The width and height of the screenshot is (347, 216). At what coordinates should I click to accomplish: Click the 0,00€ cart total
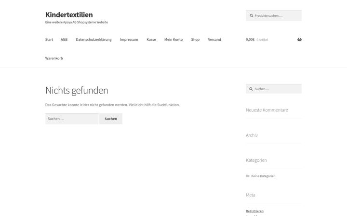[250, 39]
